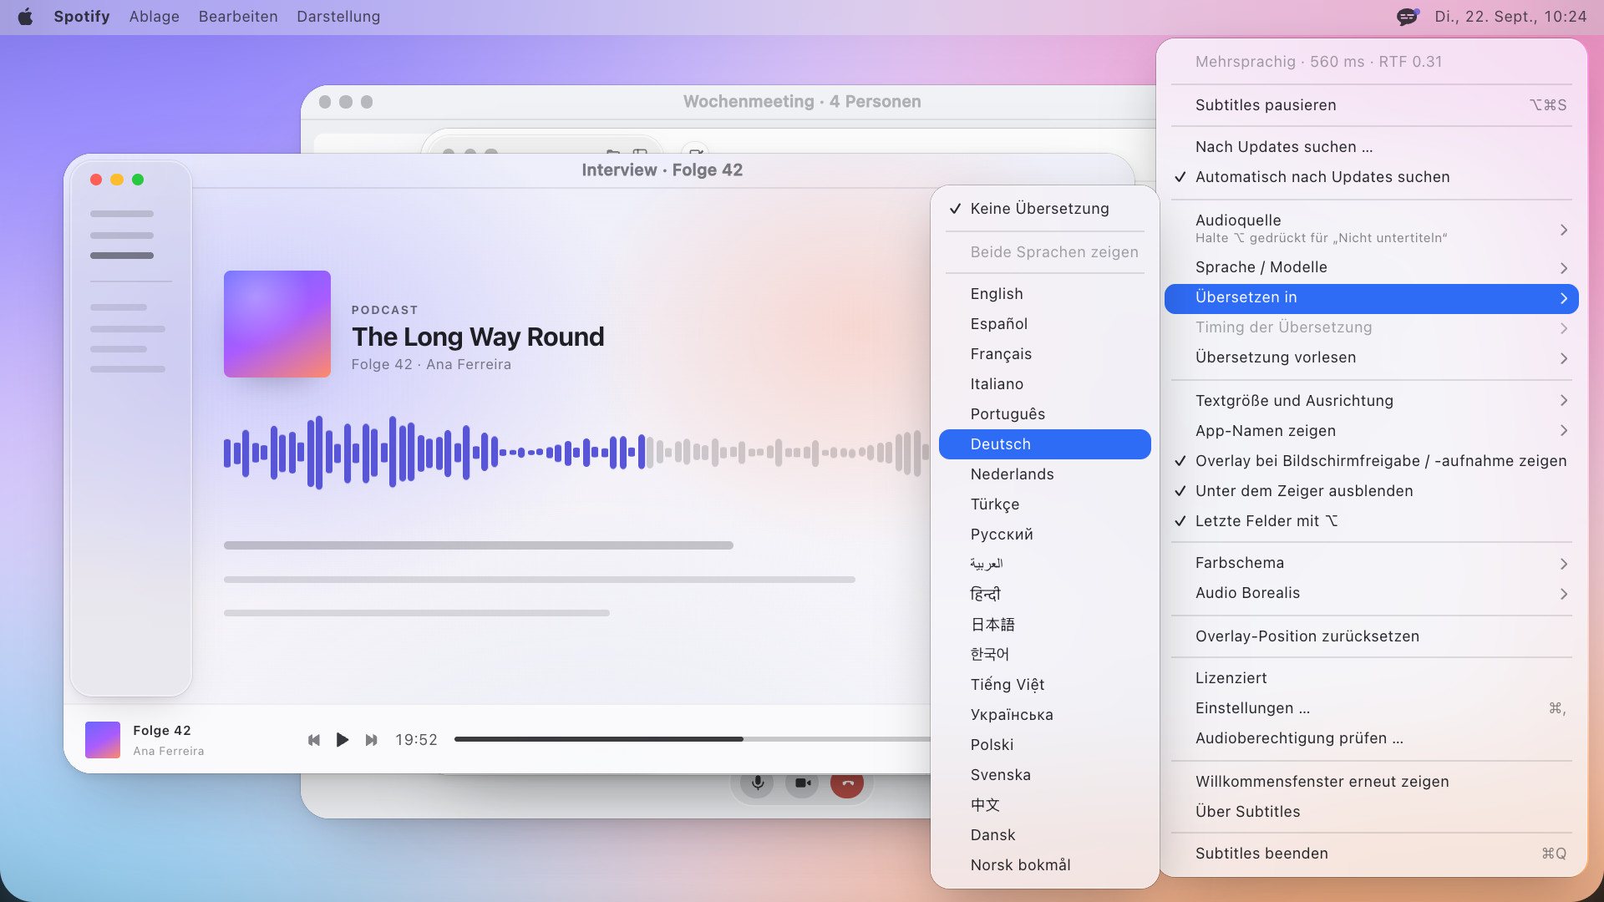Choose Français in language list
The height and width of the screenshot is (902, 1604).
[x=1045, y=354]
